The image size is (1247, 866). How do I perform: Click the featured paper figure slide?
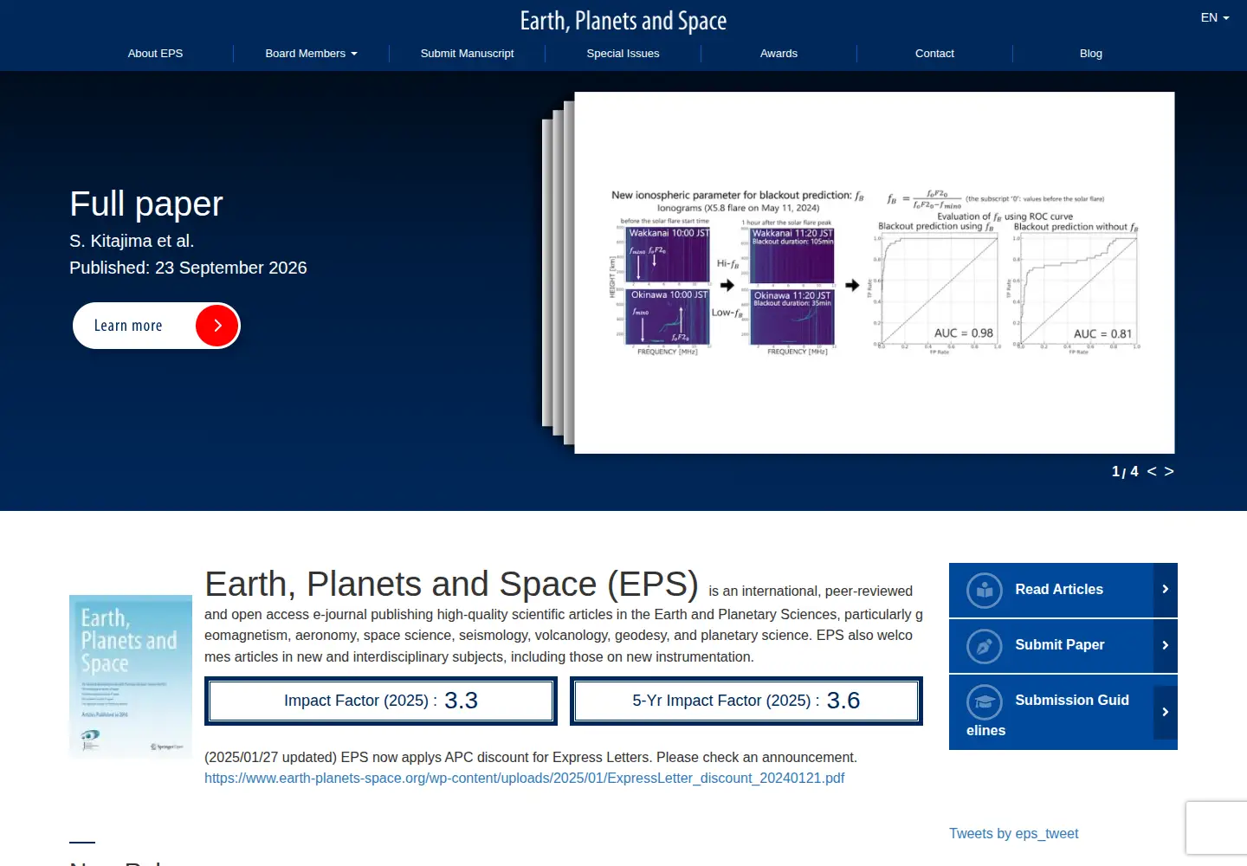(875, 273)
